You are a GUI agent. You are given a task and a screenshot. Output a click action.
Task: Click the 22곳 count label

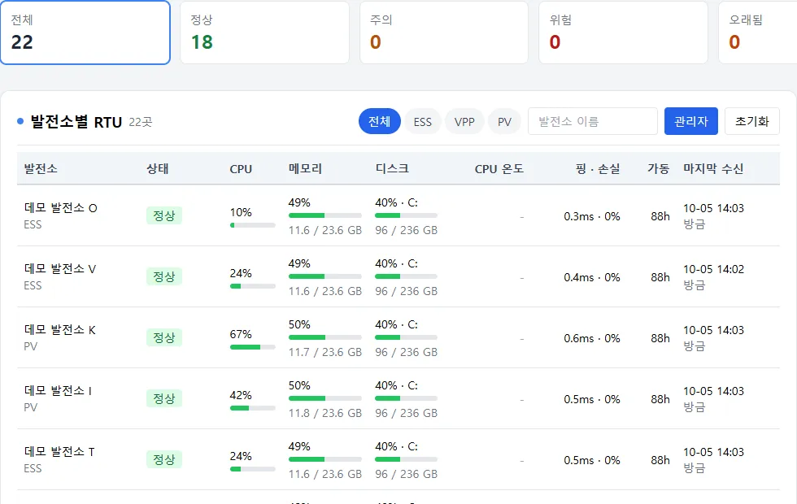tap(140, 122)
